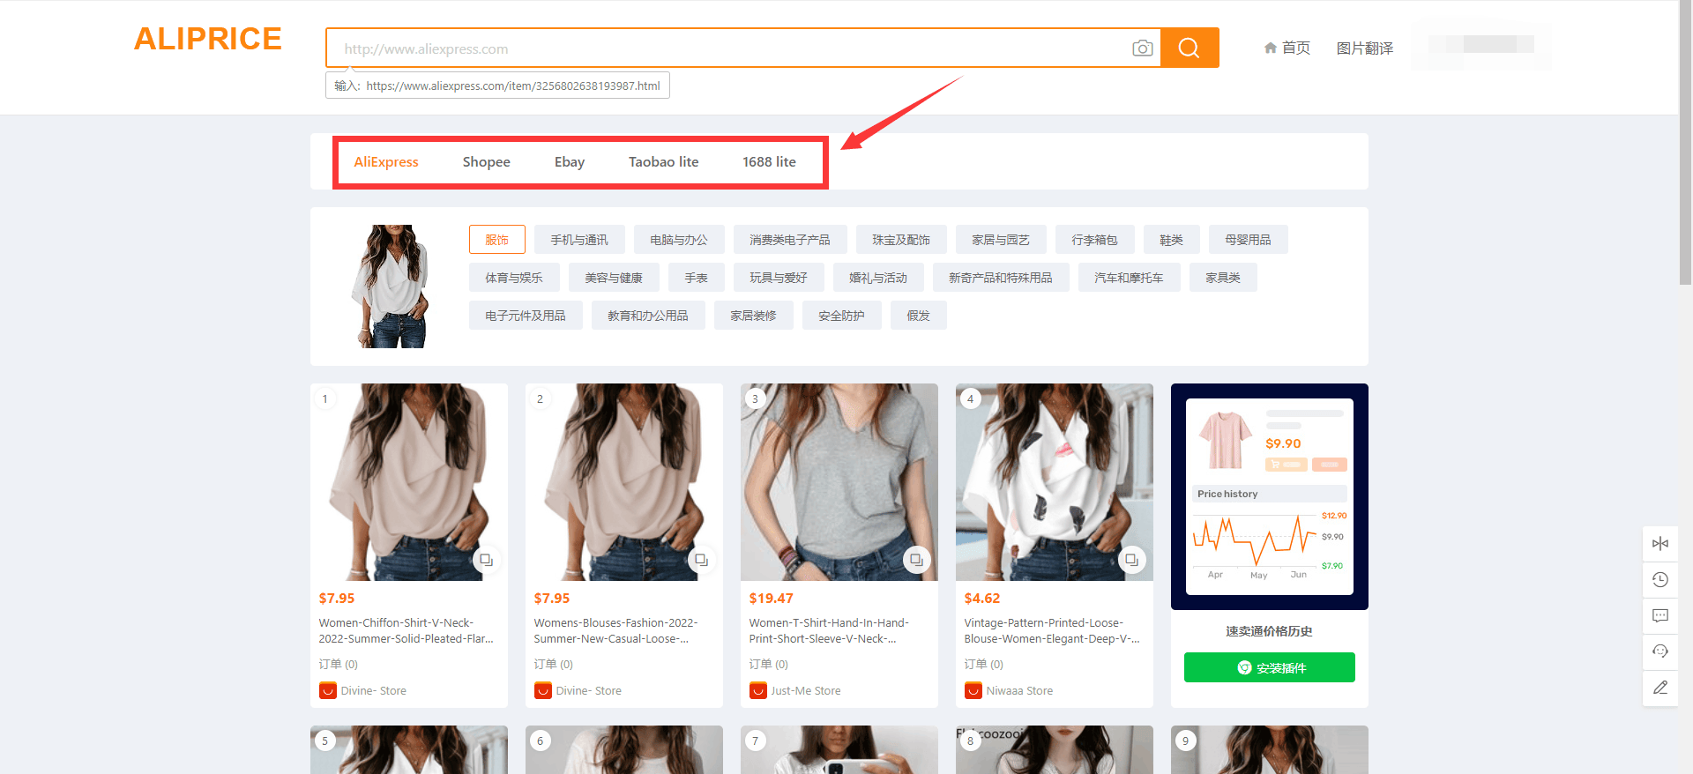The height and width of the screenshot is (774, 1693).
Task: Click Divine- Store icon under product 1
Action: (328, 690)
